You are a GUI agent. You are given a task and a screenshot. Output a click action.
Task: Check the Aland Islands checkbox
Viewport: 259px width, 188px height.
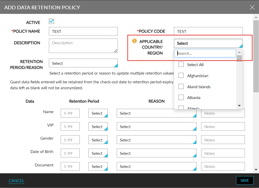[x=181, y=87]
